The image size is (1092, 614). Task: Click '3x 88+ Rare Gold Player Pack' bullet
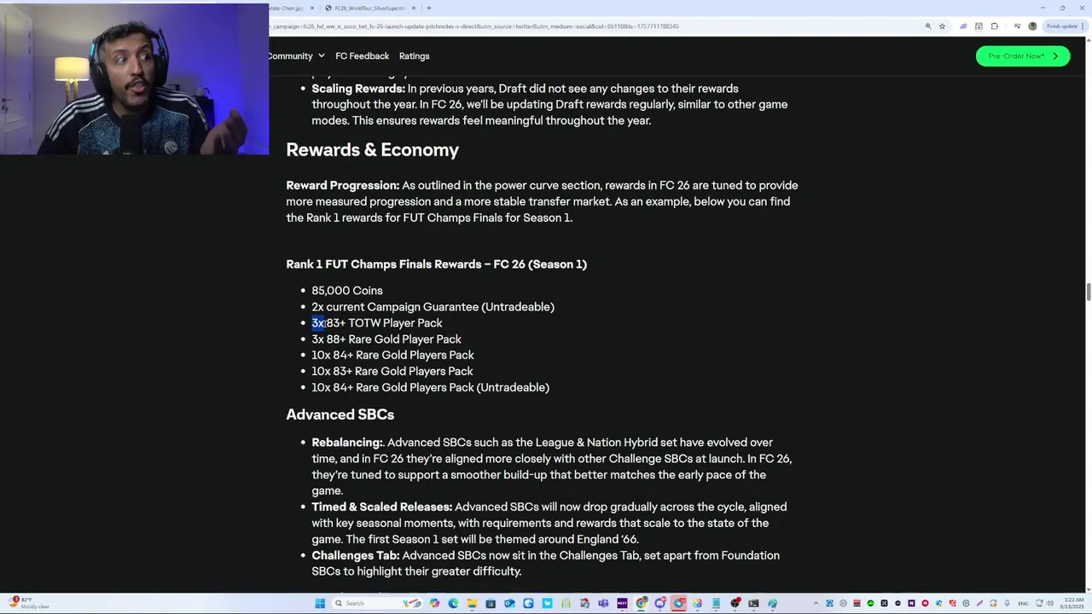tap(386, 339)
